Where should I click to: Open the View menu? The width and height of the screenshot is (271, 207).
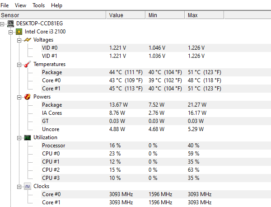20,5
